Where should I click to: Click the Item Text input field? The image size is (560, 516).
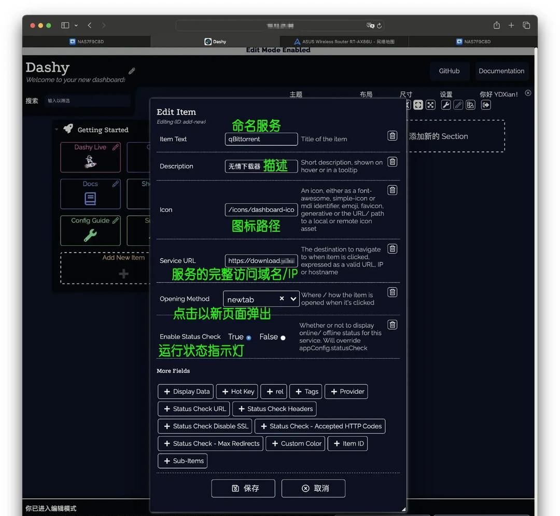261,139
